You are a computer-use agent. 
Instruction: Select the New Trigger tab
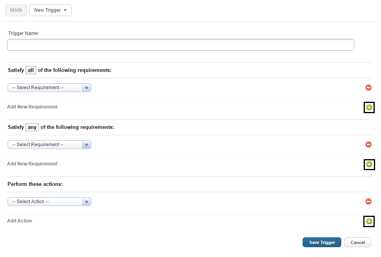pos(47,10)
